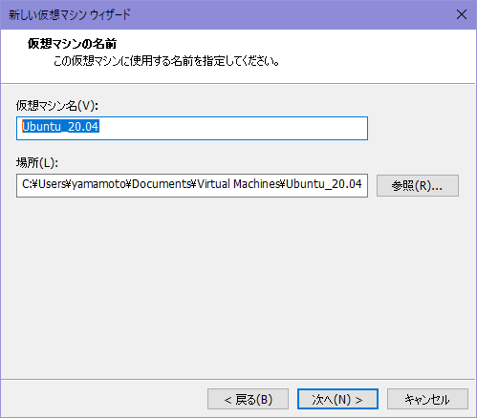The width and height of the screenshot is (477, 418).
Task: Focus the 仮想マシン名 text field
Action: [x=192, y=128]
